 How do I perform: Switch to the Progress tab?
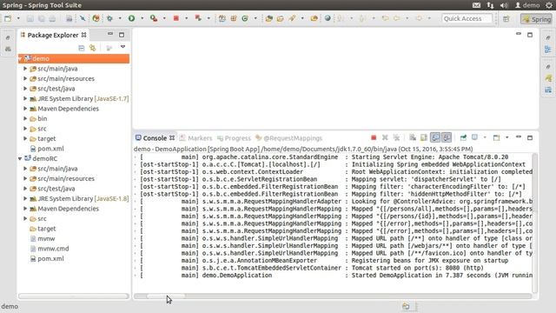(234, 138)
